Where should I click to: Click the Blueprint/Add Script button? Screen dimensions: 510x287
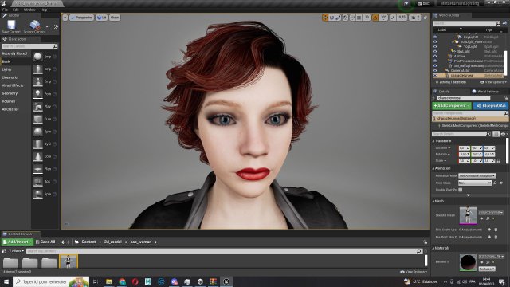(491, 106)
